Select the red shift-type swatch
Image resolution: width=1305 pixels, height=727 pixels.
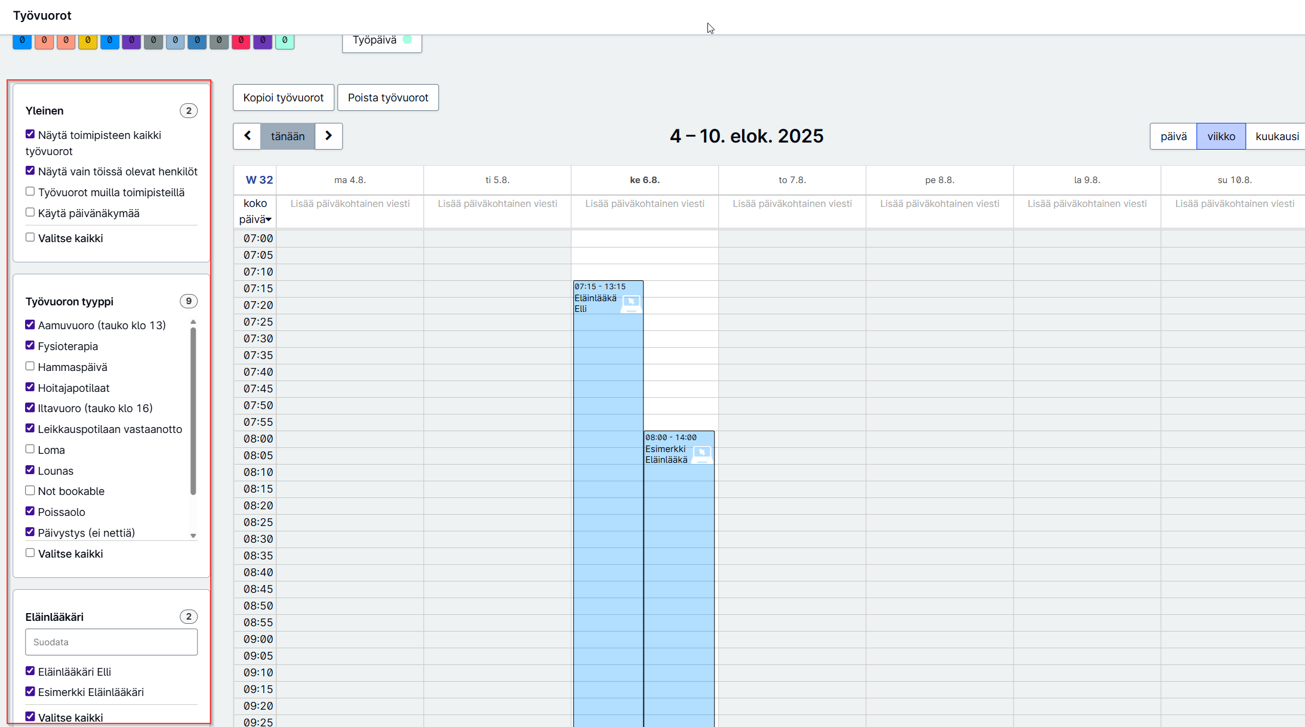pyautogui.click(x=241, y=41)
